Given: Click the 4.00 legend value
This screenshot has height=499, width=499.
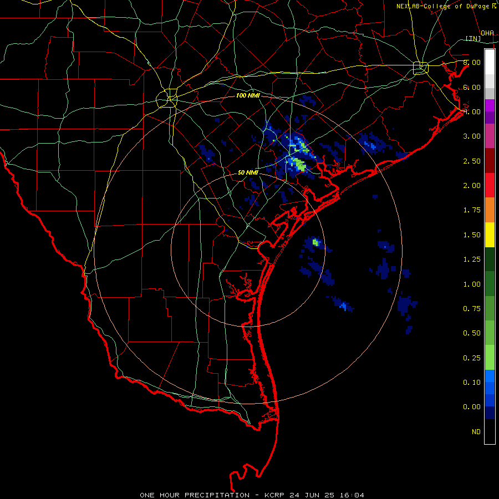Looking at the screenshot, I should click(x=472, y=111).
